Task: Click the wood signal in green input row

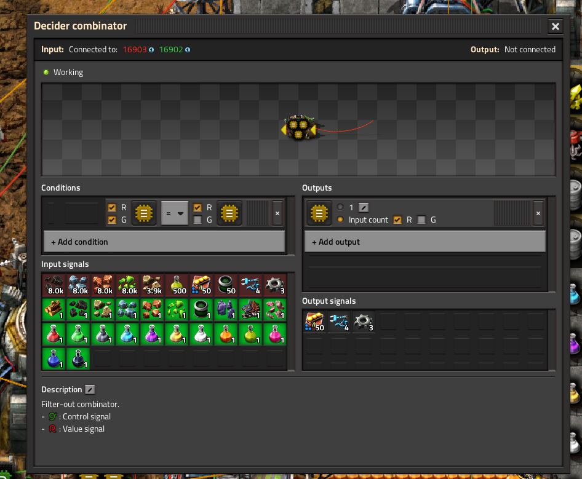Action: click(x=54, y=309)
